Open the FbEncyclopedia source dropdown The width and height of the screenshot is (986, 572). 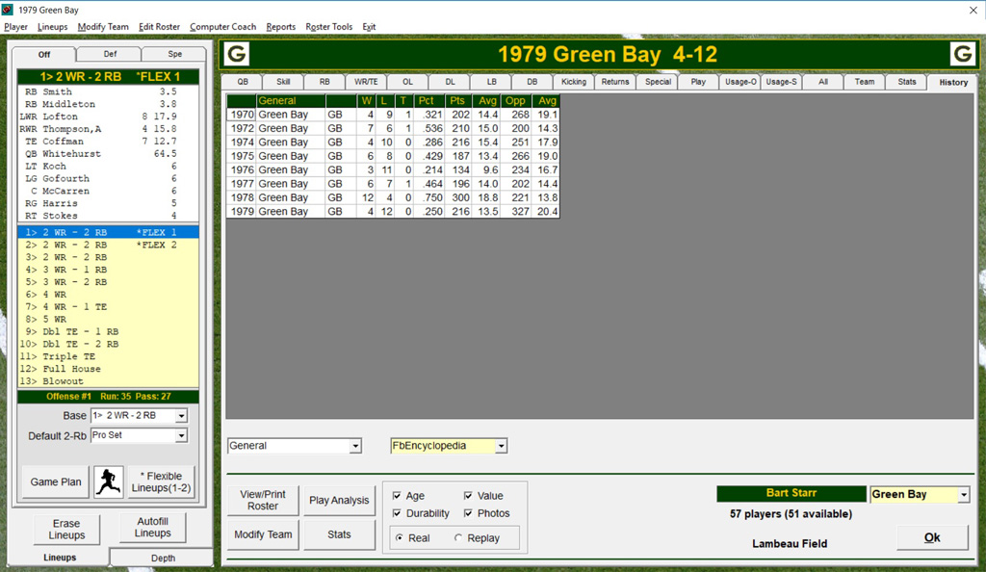pos(500,446)
